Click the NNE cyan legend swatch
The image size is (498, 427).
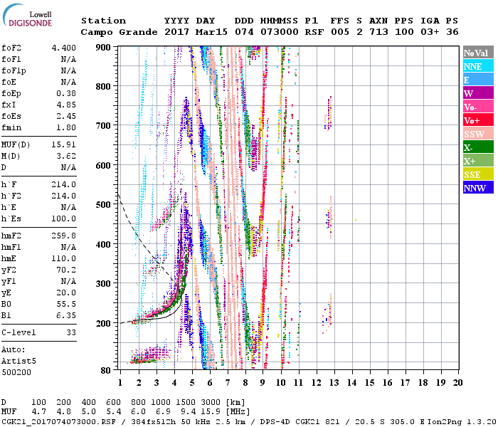[x=477, y=66]
